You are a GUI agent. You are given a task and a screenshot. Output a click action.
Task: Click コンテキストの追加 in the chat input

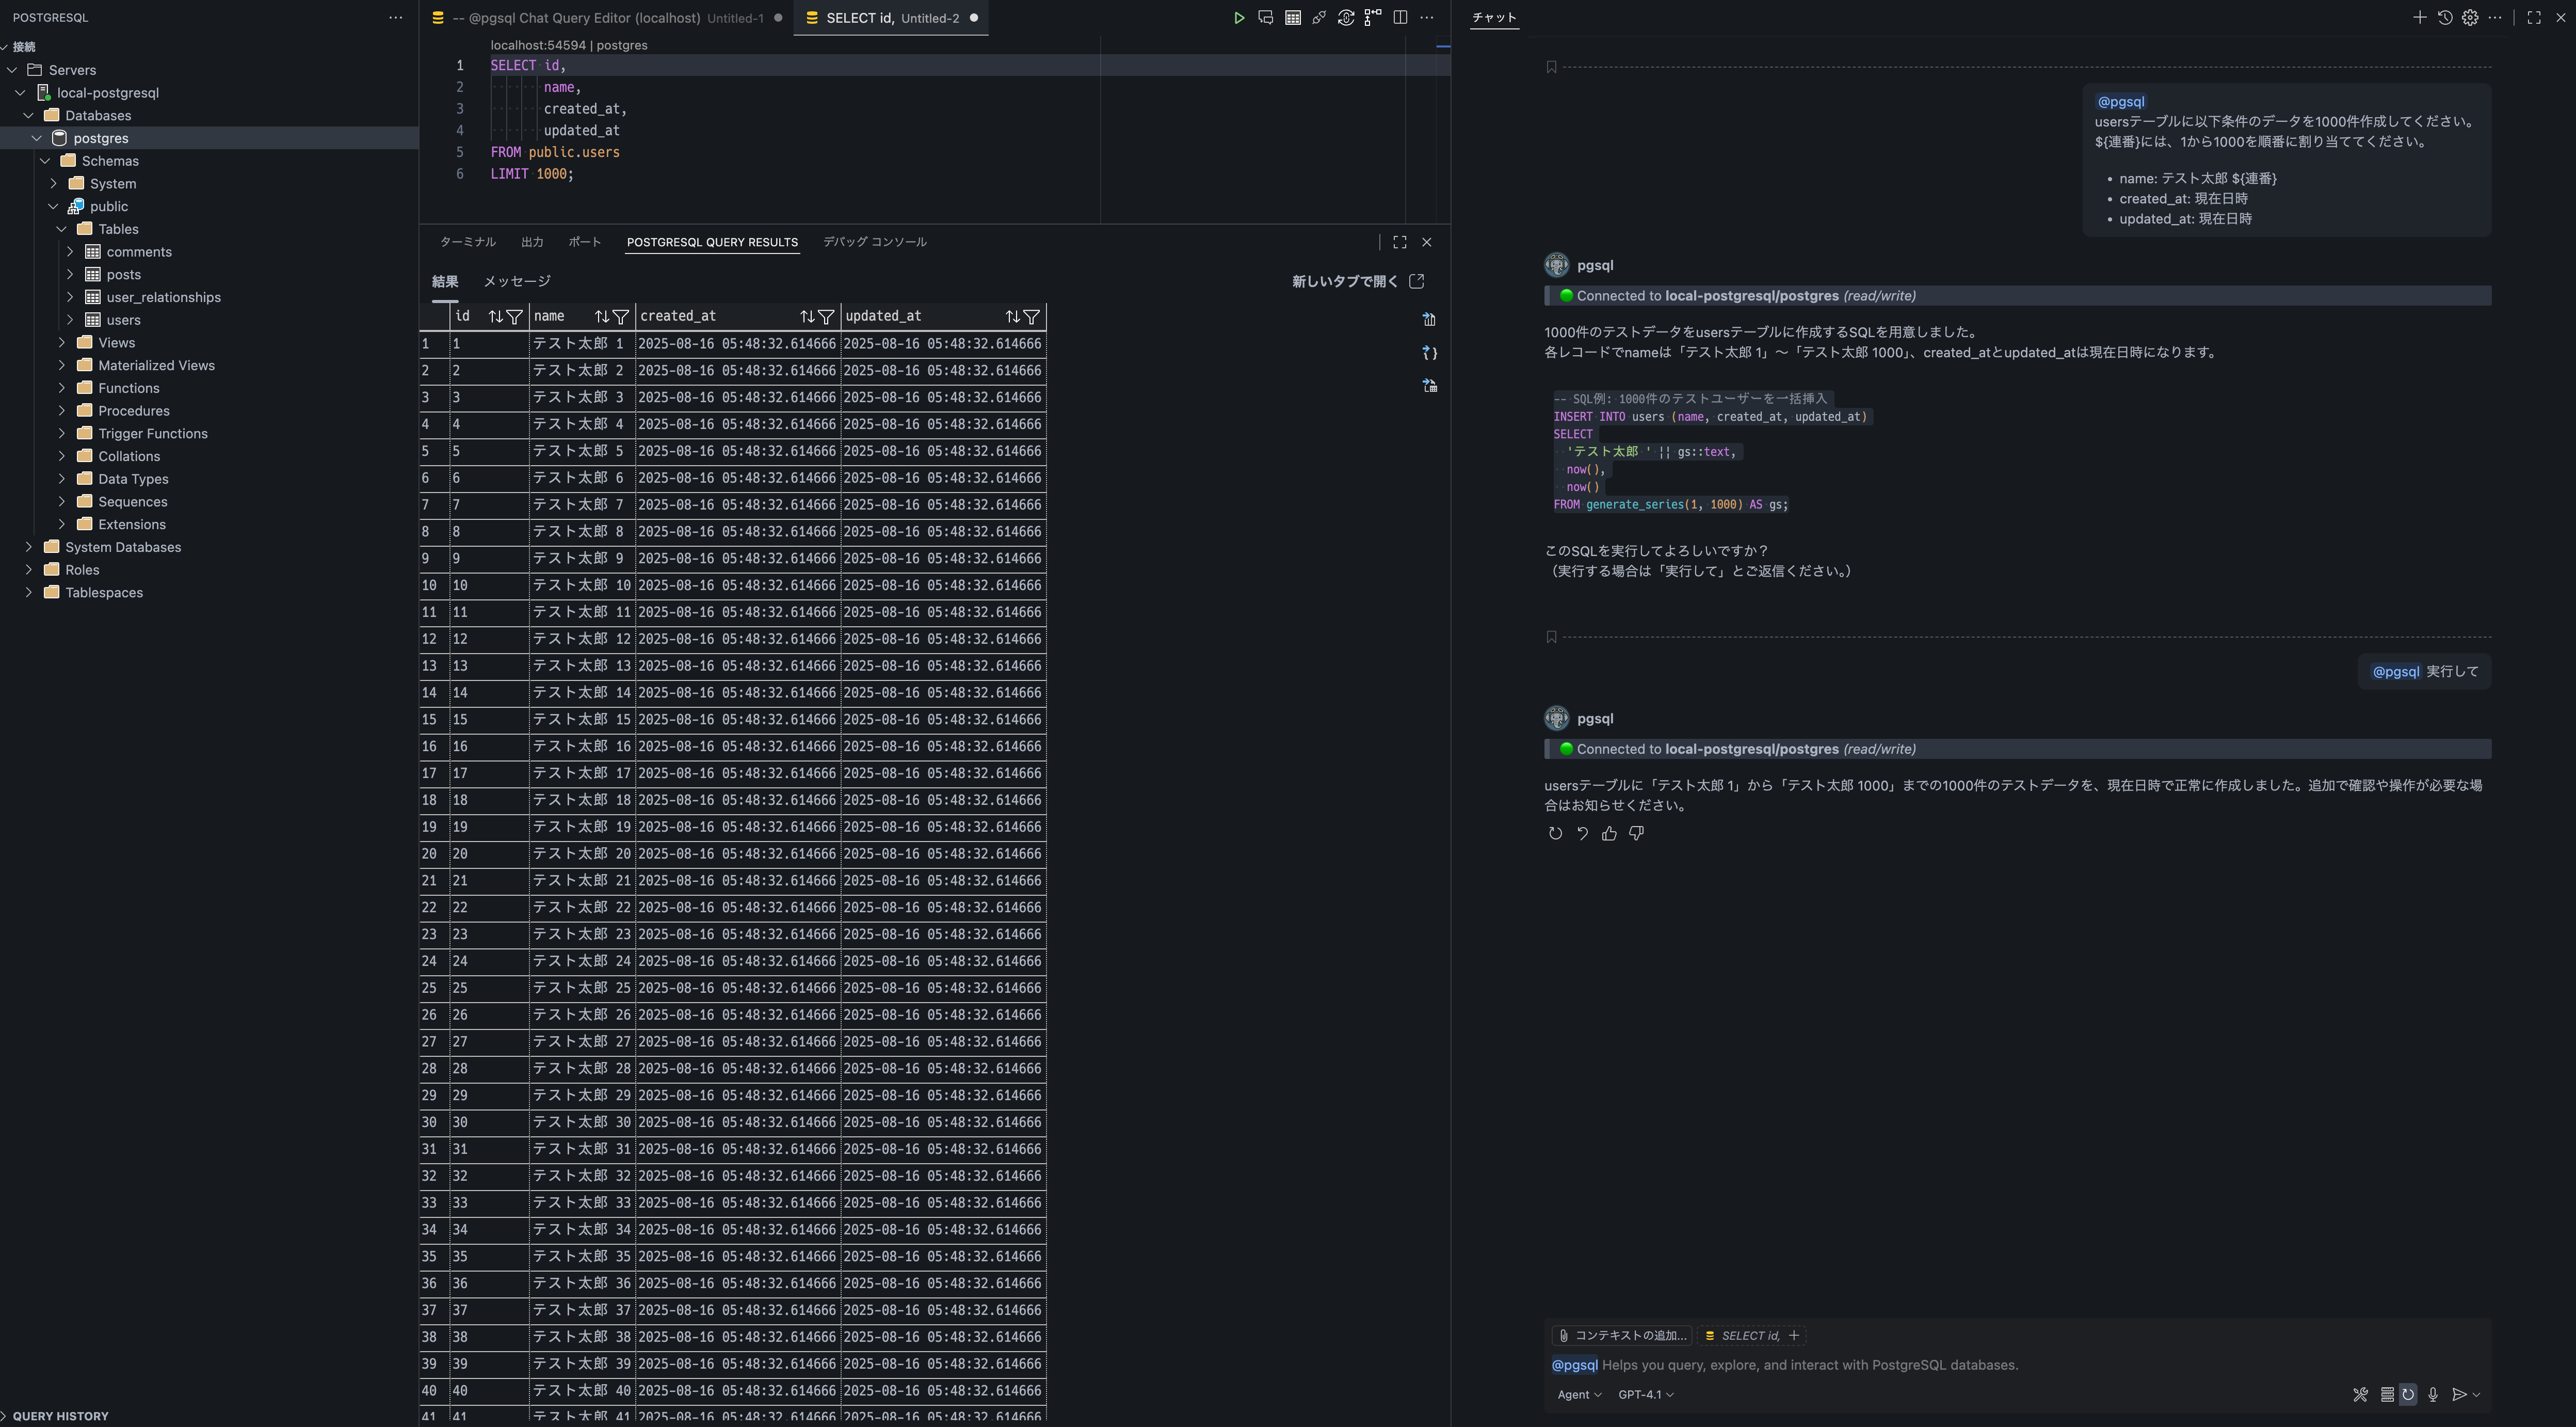1621,1335
